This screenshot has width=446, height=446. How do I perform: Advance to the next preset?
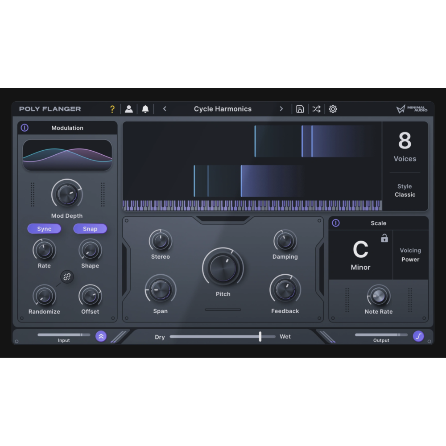click(281, 108)
